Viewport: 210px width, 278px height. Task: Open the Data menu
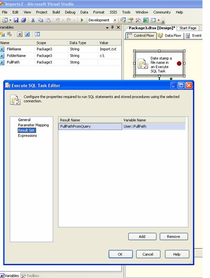click(x=84, y=12)
